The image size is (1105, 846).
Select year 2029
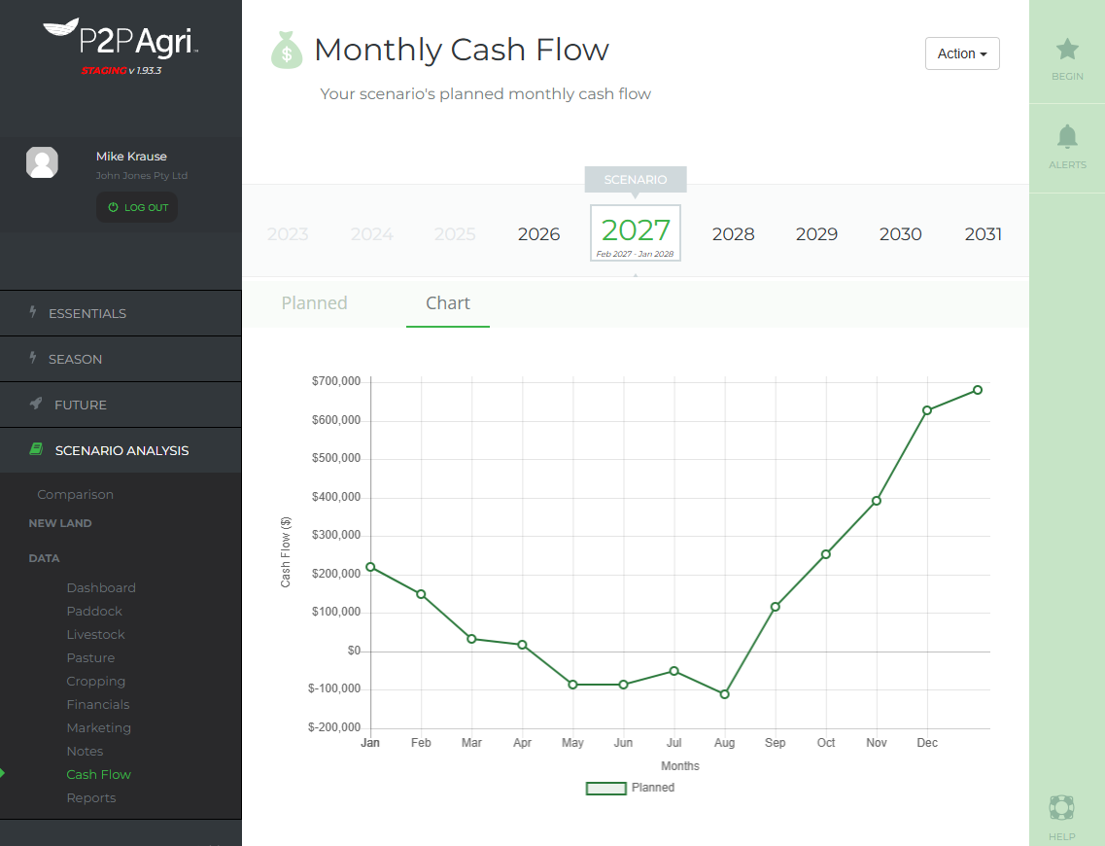coord(816,234)
